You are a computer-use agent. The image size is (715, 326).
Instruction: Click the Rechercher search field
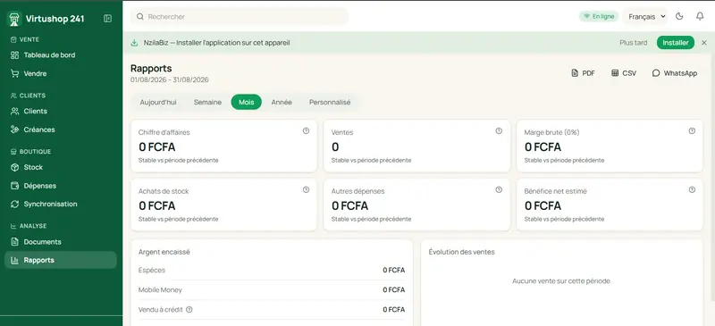point(240,16)
